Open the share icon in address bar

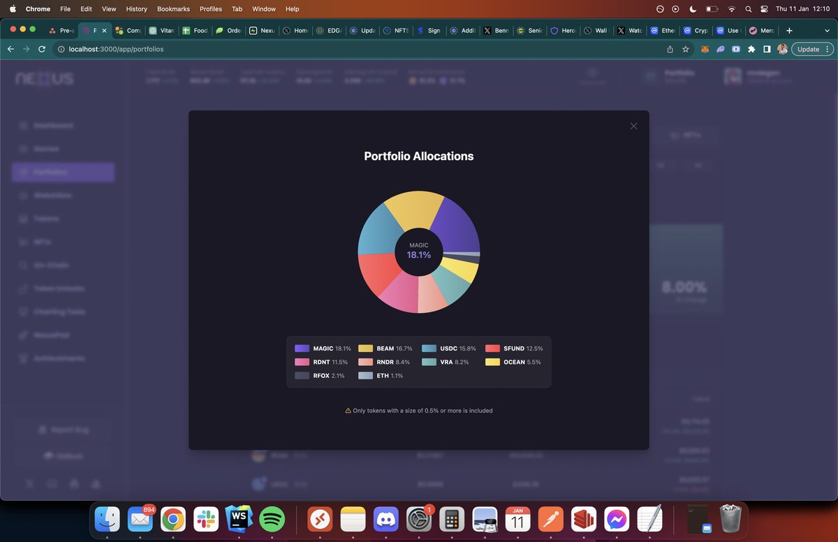coord(670,50)
